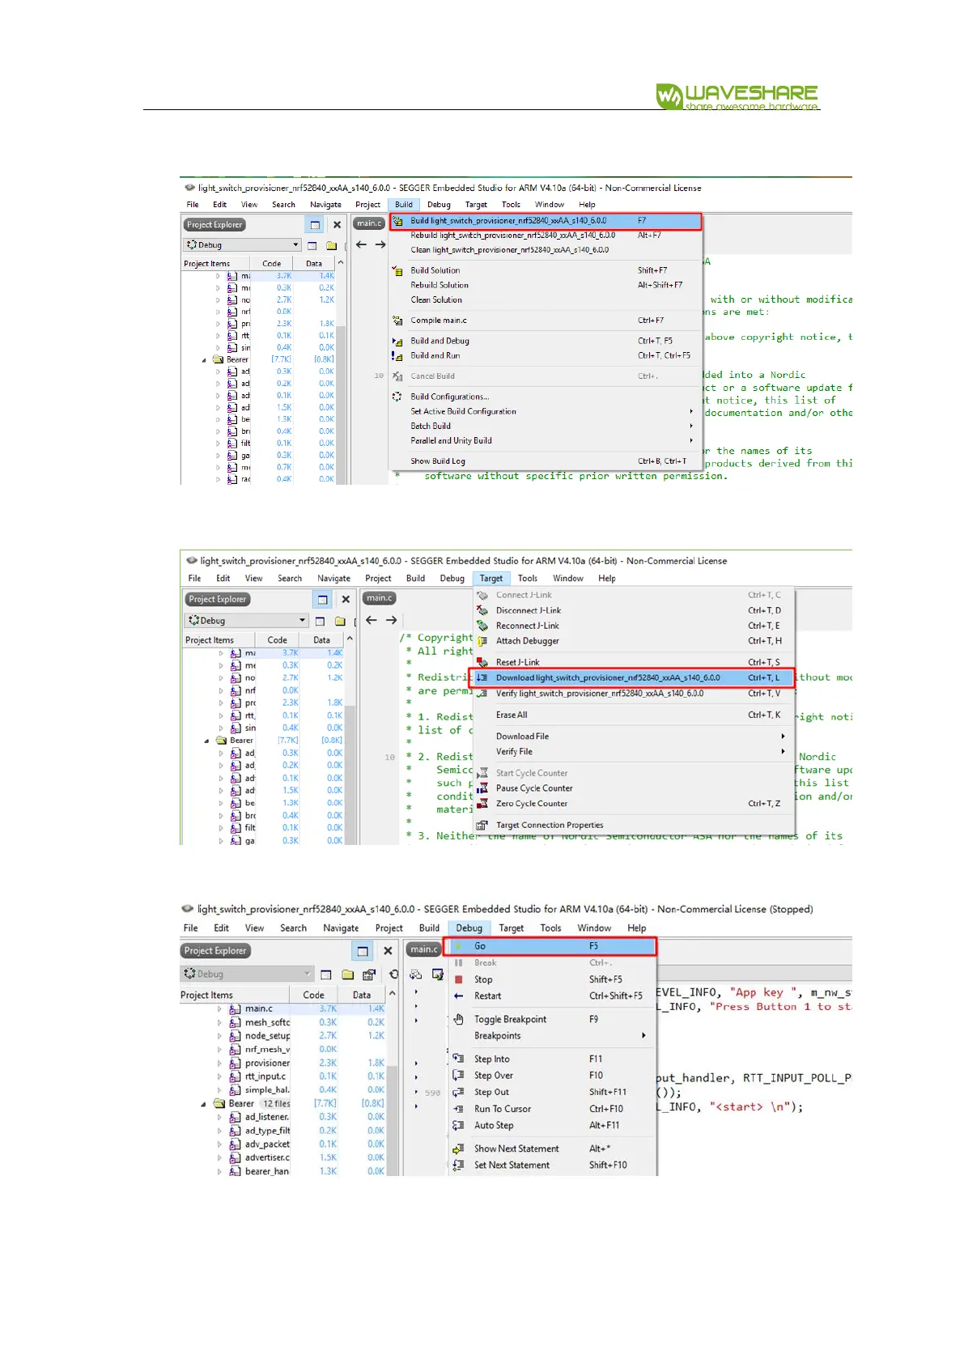Open the Batch Build submenu
This screenshot has width=964, height=1363.
point(546,427)
